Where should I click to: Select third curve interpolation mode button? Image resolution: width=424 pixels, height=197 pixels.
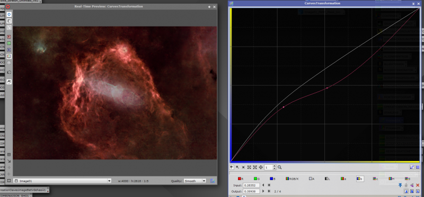[x=418, y=191]
